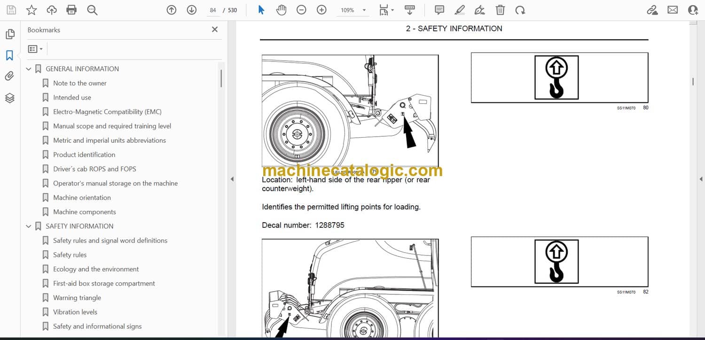This screenshot has width=705, height=340.
Task: Open the page thumbnails panel
Action: click(x=9, y=34)
